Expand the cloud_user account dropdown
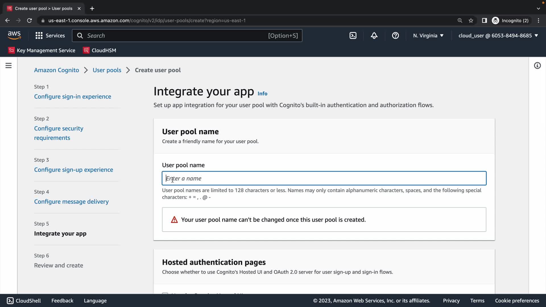Screen dimensions: 546x307 click(x=498, y=36)
